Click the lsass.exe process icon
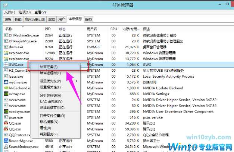The height and width of the screenshot is (152, 234). (6, 76)
